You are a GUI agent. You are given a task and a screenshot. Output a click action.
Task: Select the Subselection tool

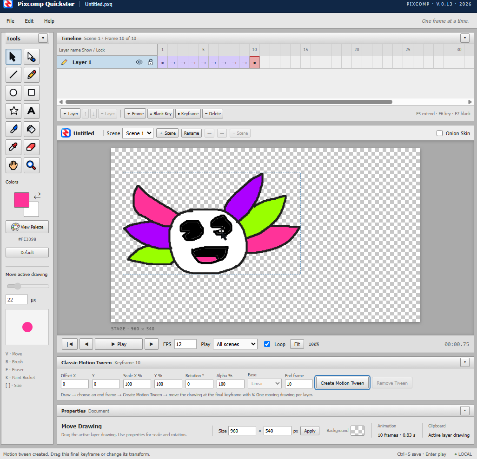[x=31, y=57]
